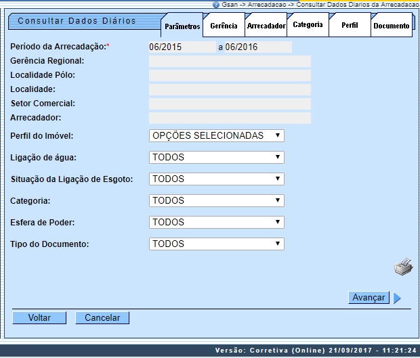The height and width of the screenshot is (358, 420).
Task: Switch to the Gerência tab
Action: tap(224, 26)
